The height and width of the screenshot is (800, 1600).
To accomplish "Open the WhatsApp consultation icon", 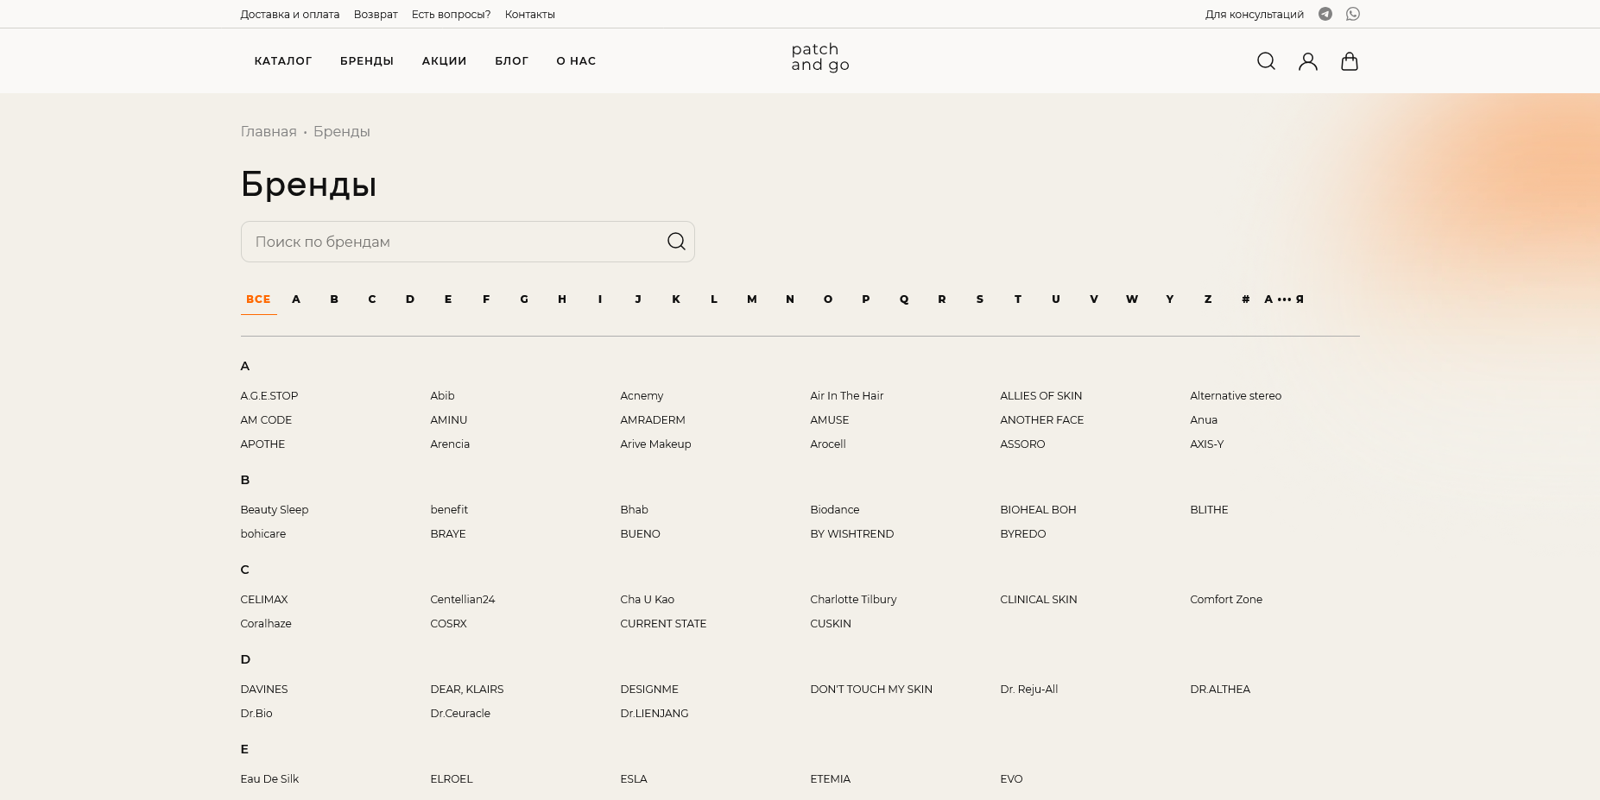I will [1353, 14].
